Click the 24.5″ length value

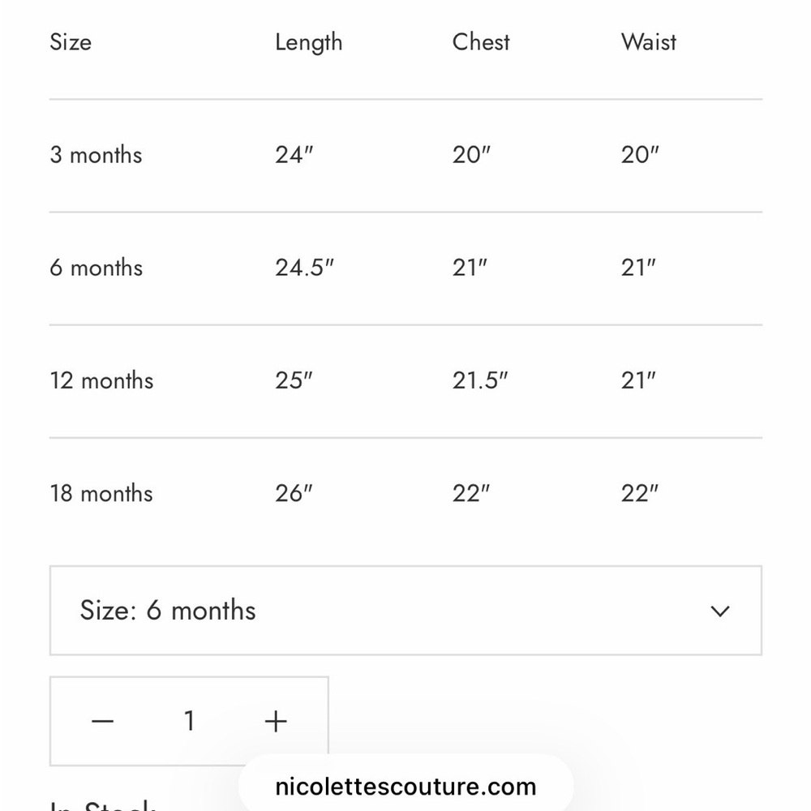tap(304, 268)
